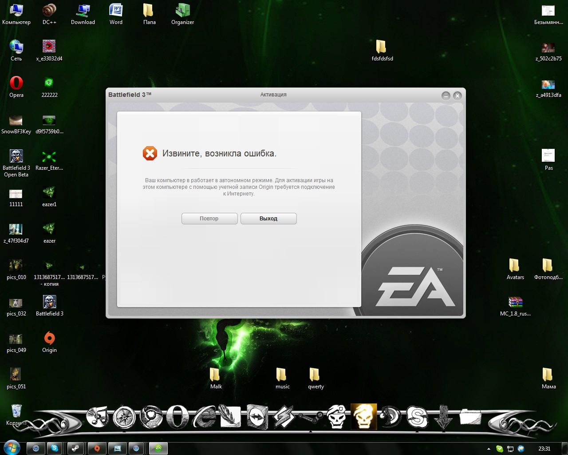Select the Безымянн... file on the desktop

click(548, 14)
